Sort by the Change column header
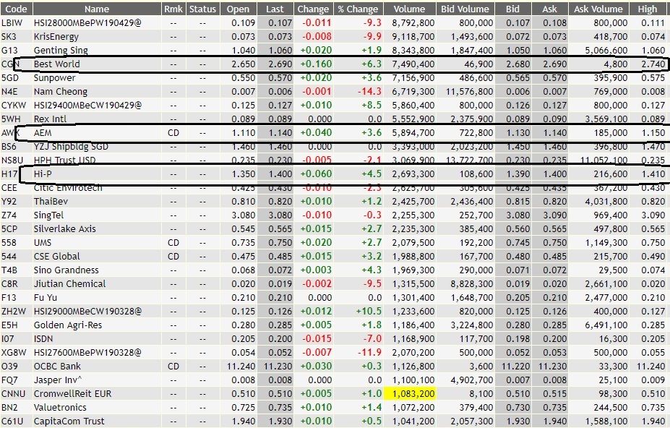The image size is (670, 428). pyautogui.click(x=313, y=9)
